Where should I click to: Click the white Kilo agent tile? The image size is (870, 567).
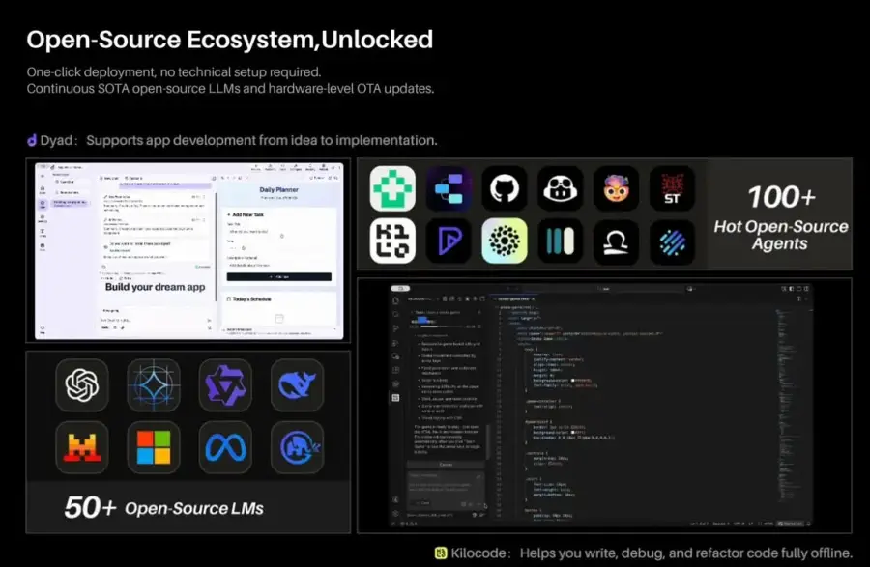click(392, 241)
